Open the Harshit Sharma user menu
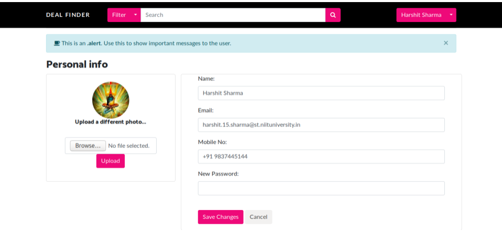 421,15
